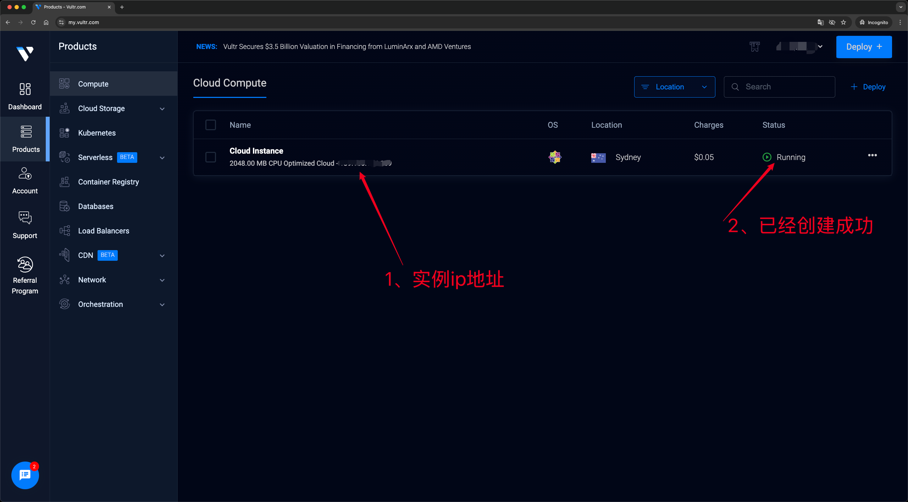
Task: Open the blue chat bubble with notifications
Action: pyautogui.click(x=25, y=475)
